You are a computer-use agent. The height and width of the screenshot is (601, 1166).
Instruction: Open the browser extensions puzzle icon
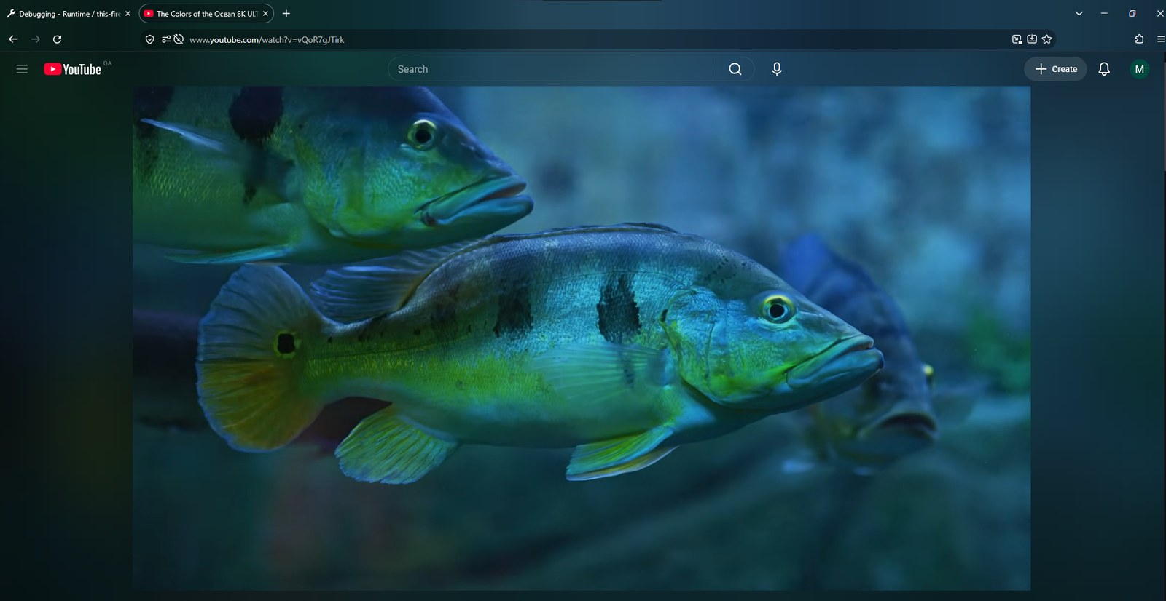tap(1139, 39)
